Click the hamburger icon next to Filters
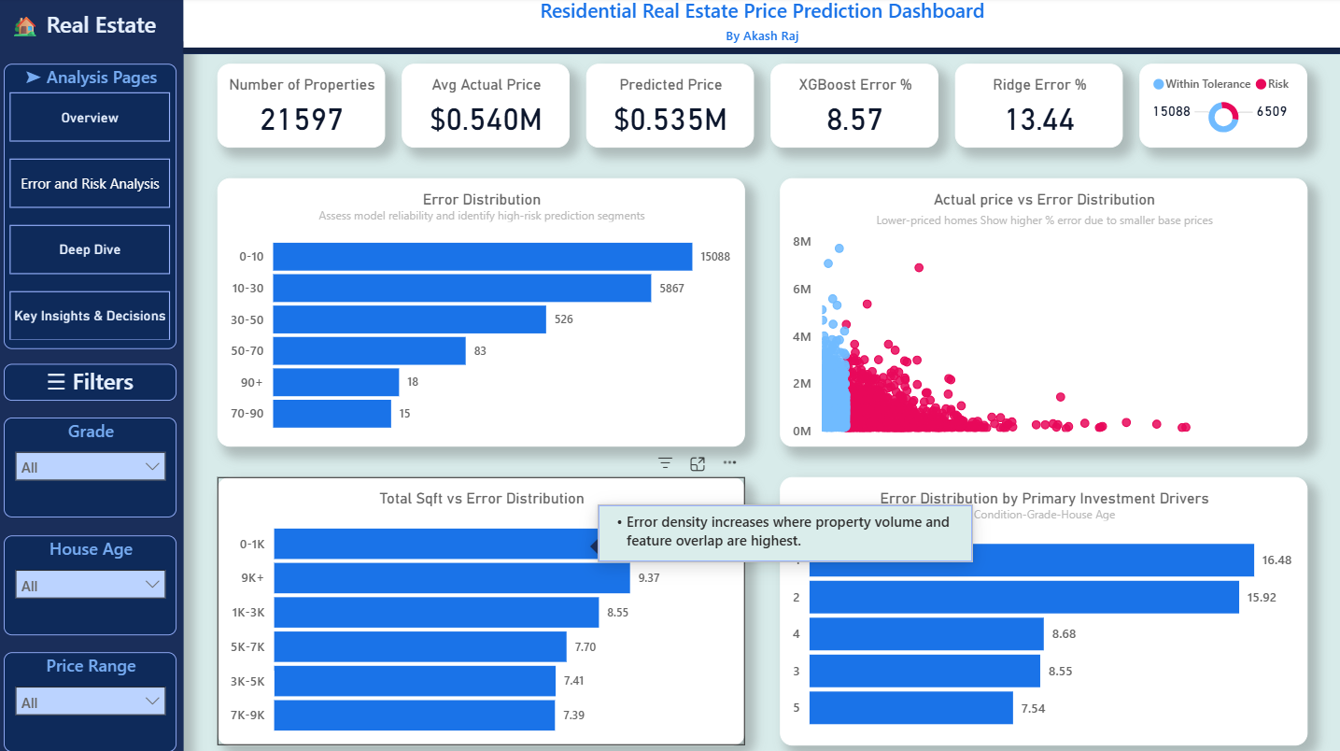The height and width of the screenshot is (751, 1340). (56, 382)
